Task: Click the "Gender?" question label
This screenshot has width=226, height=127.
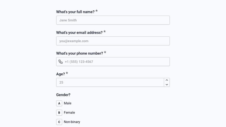Action: (63, 95)
